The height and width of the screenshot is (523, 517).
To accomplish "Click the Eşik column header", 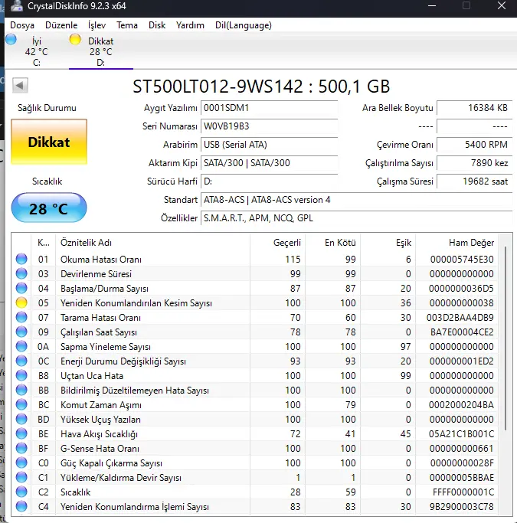I will pos(388,243).
